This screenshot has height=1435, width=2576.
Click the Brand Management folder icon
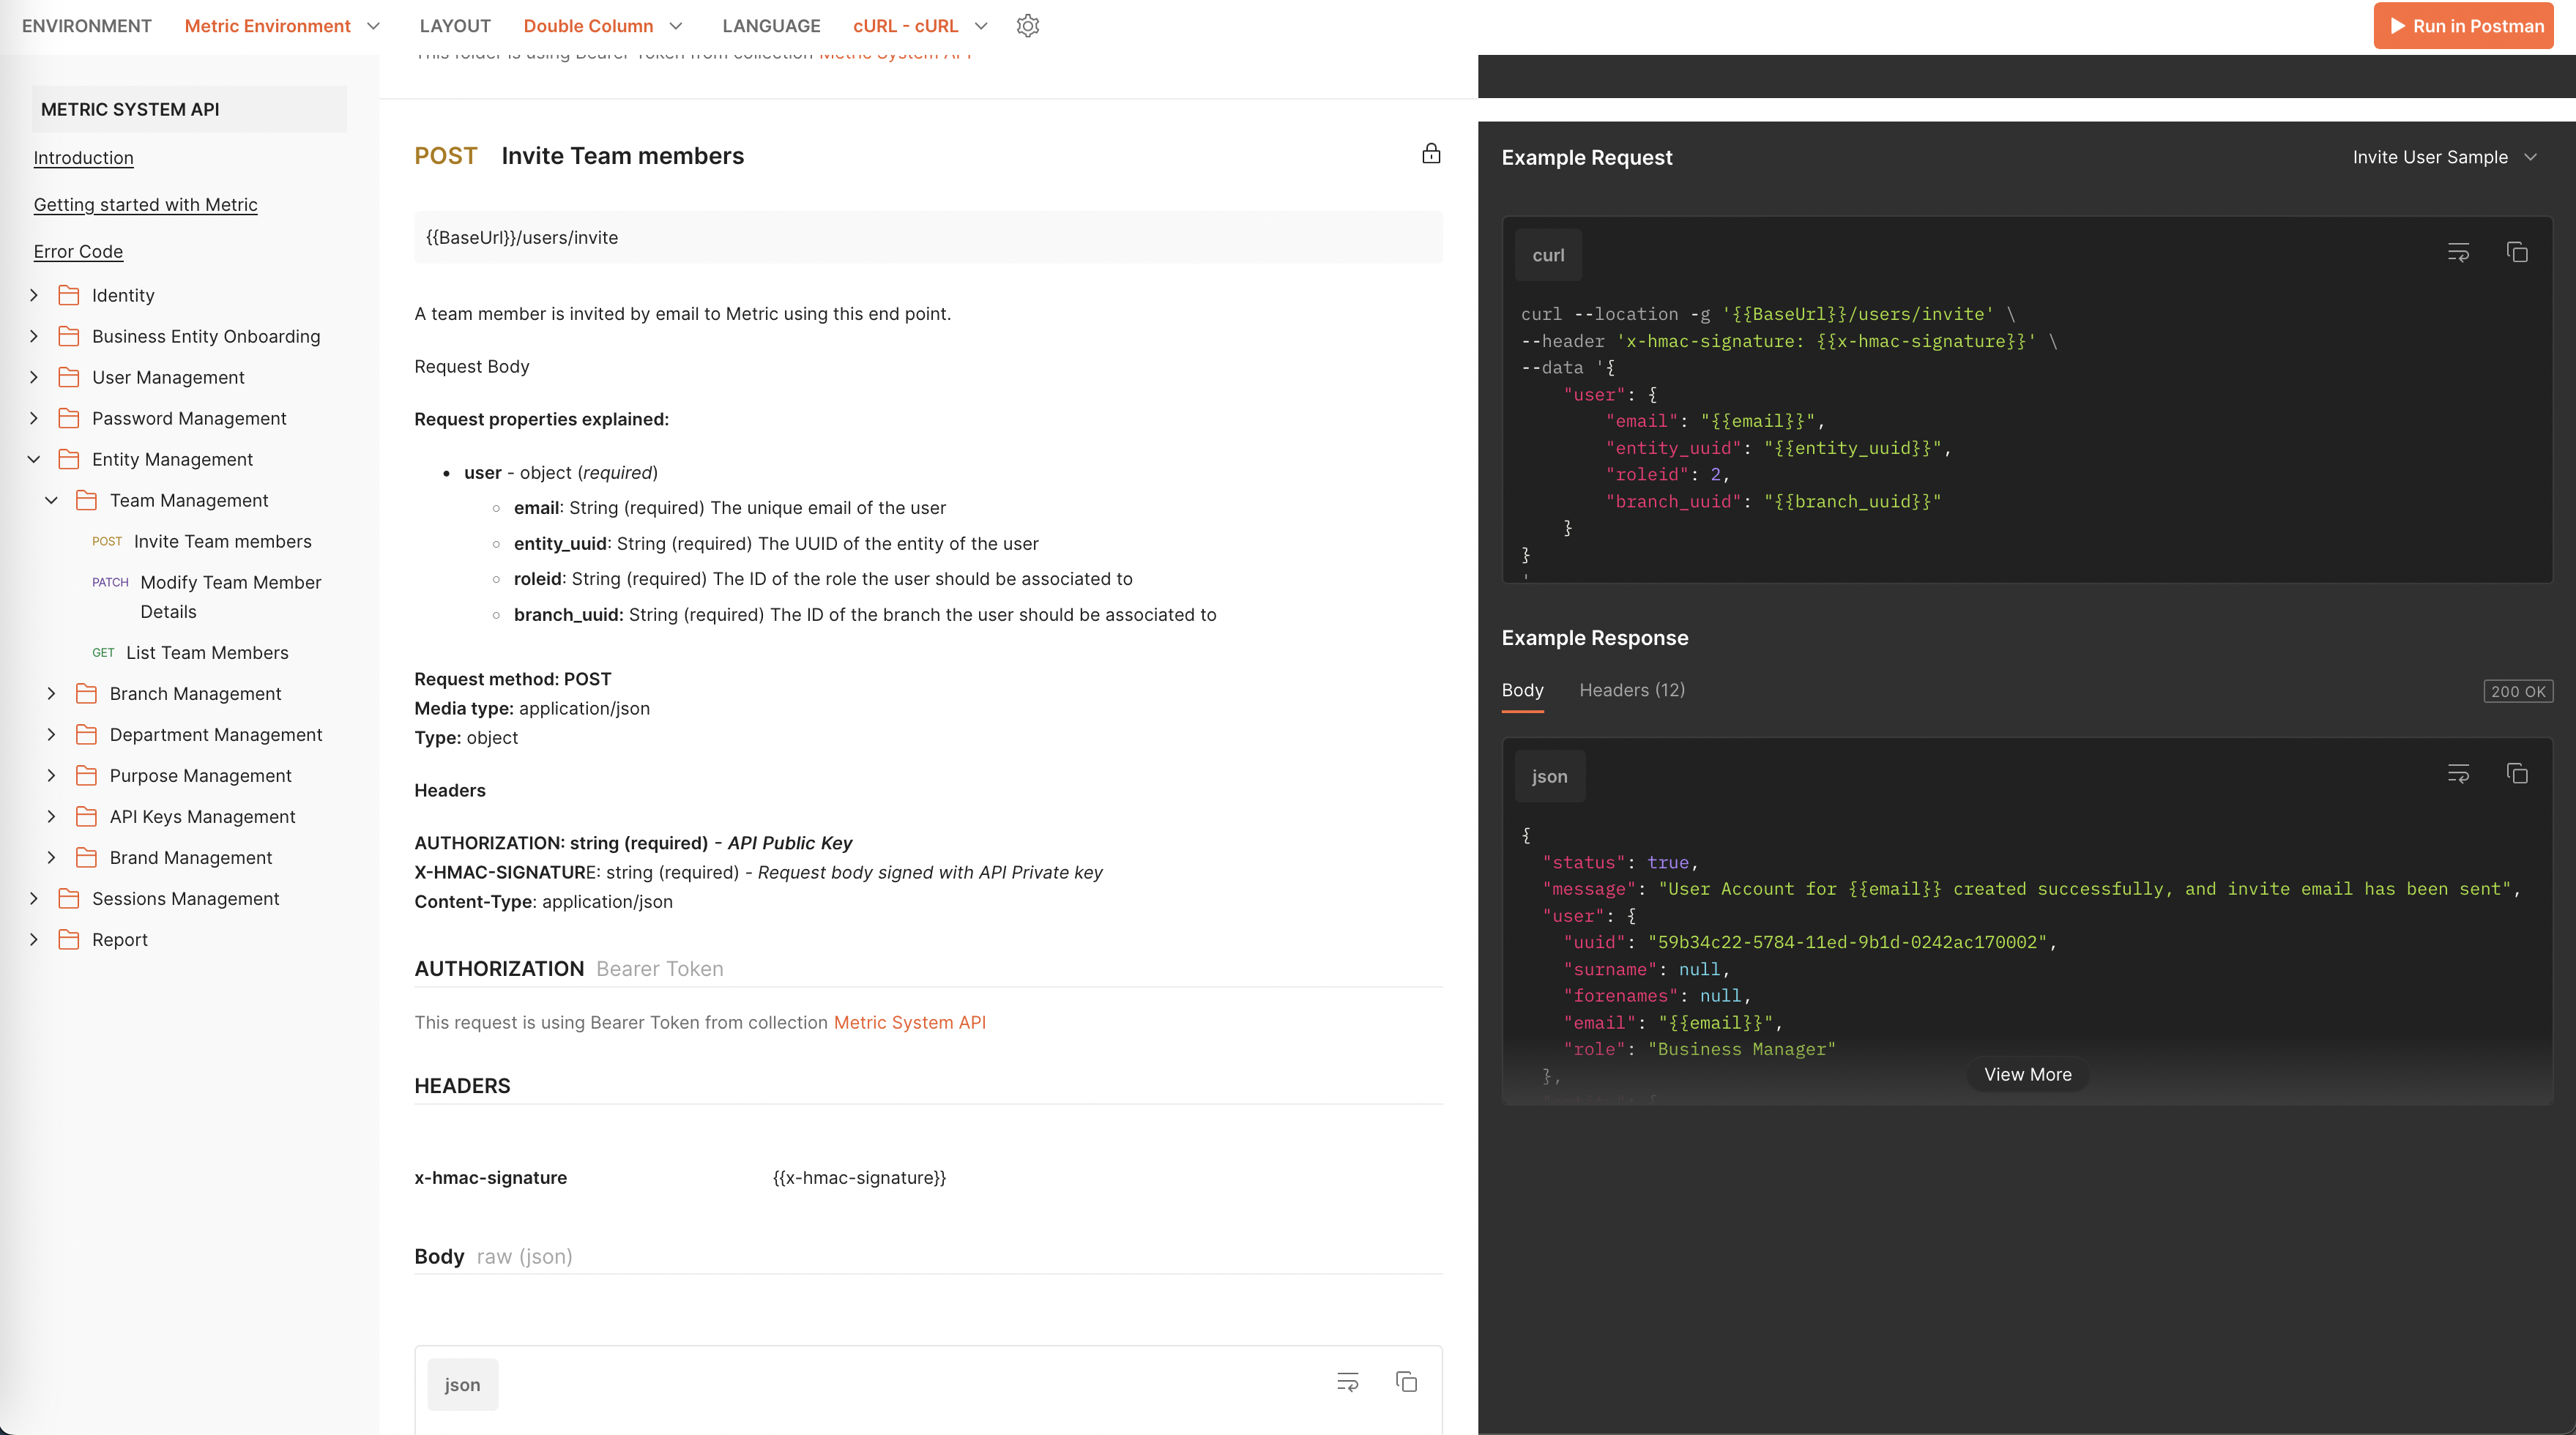point(87,857)
